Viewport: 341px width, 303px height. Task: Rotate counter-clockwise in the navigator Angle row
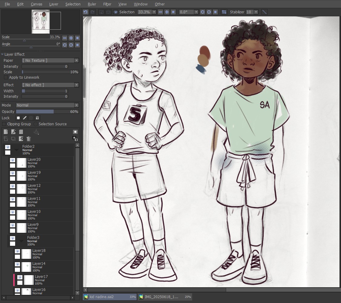[x=65, y=45]
